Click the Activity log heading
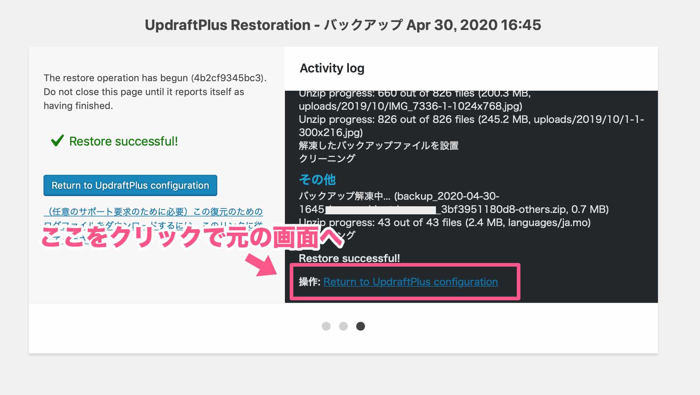Image resolution: width=700 pixels, height=395 pixels. tap(332, 68)
